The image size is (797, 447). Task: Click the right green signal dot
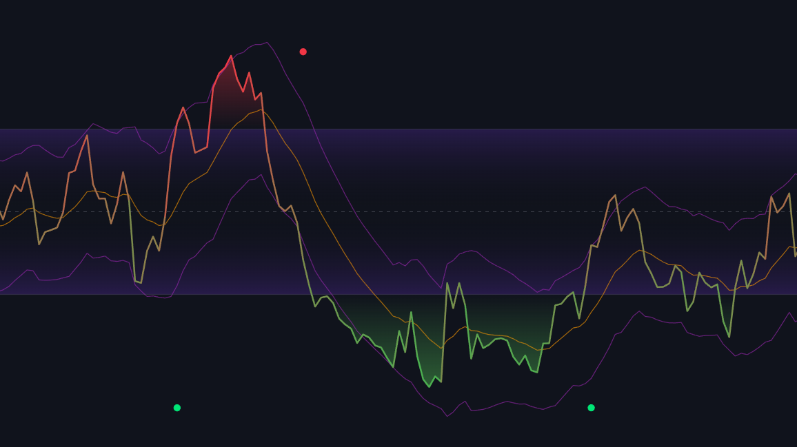tap(591, 408)
